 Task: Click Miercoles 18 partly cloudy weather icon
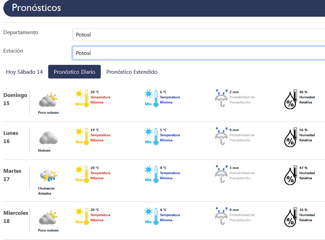(x=48, y=218)
